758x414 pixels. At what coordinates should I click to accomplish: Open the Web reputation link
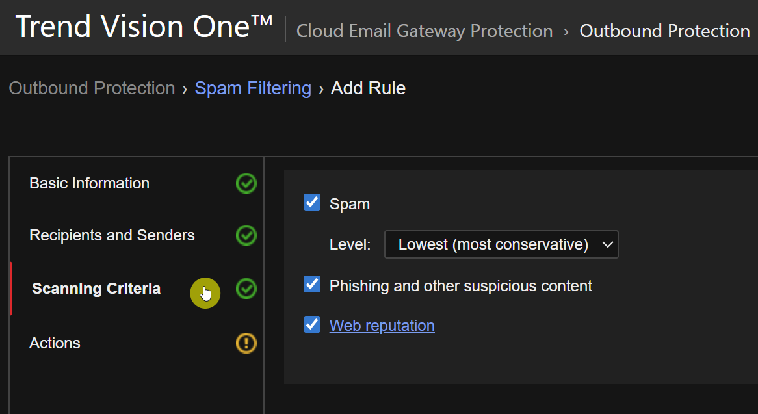click(382, 326)
